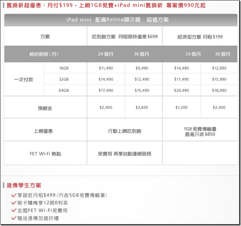Select the $3,600 prepayment cell
The image size is (241, 226).
[142, 107]
